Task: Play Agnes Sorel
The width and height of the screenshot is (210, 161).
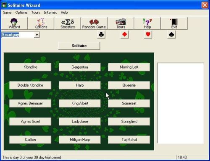Action: pyautogui.click(x=30, y=121)
